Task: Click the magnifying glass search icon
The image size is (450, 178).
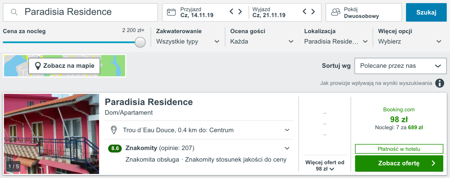Action: (x=14, y=12)
